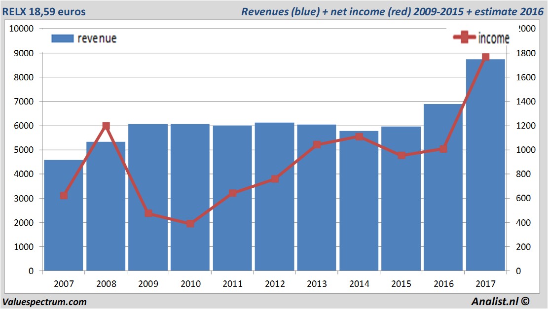Click the red income legend marker
The height and width of the screenshot is (309, 548).
[x=465, y=38]
